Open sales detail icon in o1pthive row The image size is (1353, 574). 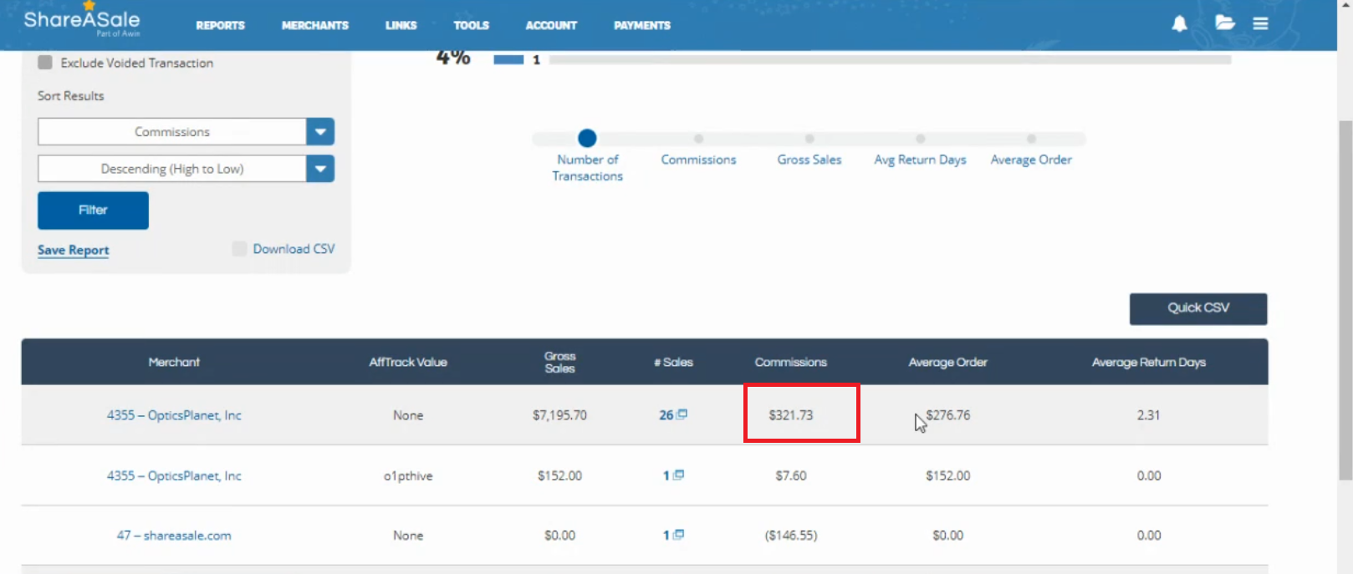[679, 475]
